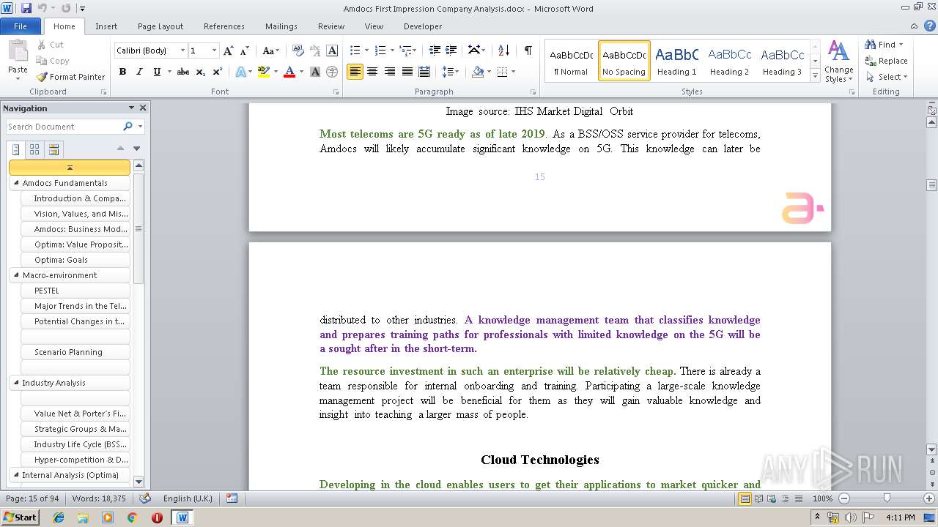The image size is (938, 527).
Task: Expand the Styles gallery
Action: point(815,75)
